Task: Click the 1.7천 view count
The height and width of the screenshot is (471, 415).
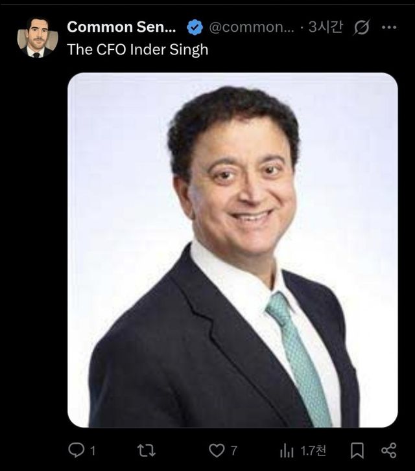Action: 313,451
